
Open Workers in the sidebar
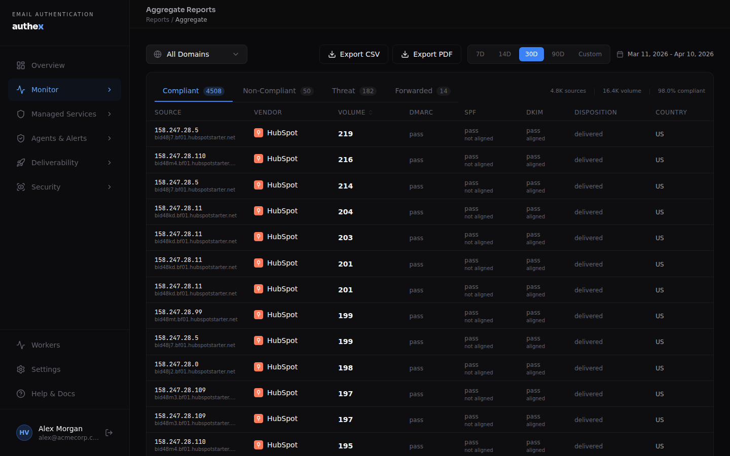click(x=64, y=345)
